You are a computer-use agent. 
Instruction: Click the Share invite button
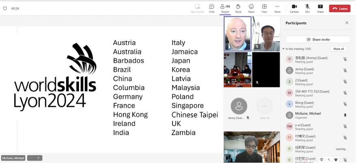tap(318, 39)
